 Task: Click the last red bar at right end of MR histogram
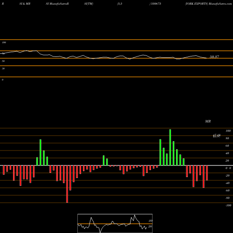[207, 173]
